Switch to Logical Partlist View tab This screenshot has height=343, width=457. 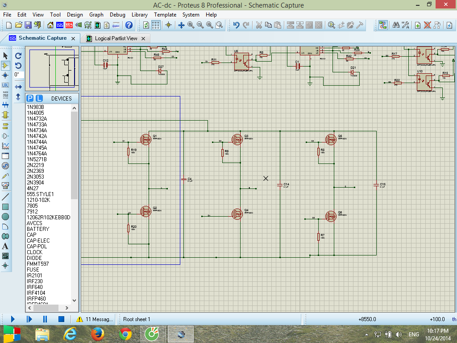(116, 38)
